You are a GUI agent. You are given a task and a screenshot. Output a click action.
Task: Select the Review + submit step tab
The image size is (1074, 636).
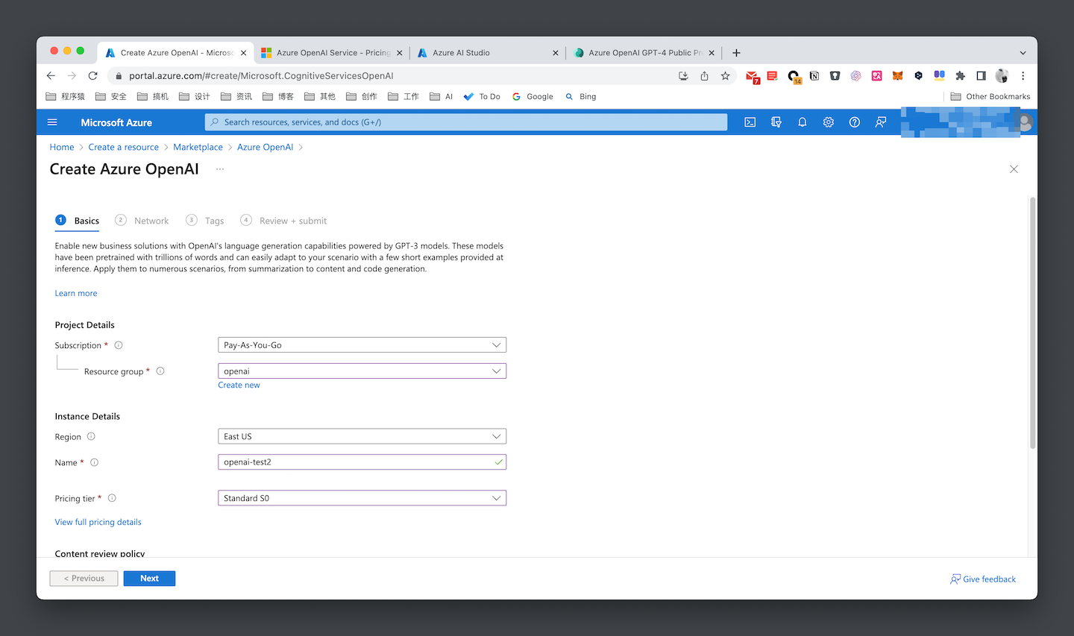pyautogui.click(x=283, y=221)
